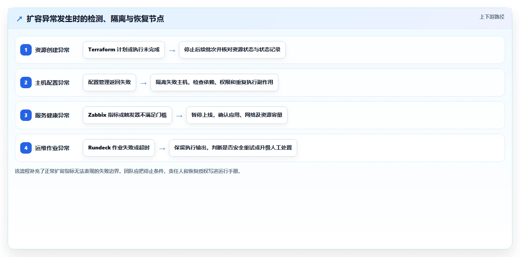This screenshot has width=520, height=257.
Task: Click the arrow after Rundeck 作业失败或超时
Action: pos(162,148)
